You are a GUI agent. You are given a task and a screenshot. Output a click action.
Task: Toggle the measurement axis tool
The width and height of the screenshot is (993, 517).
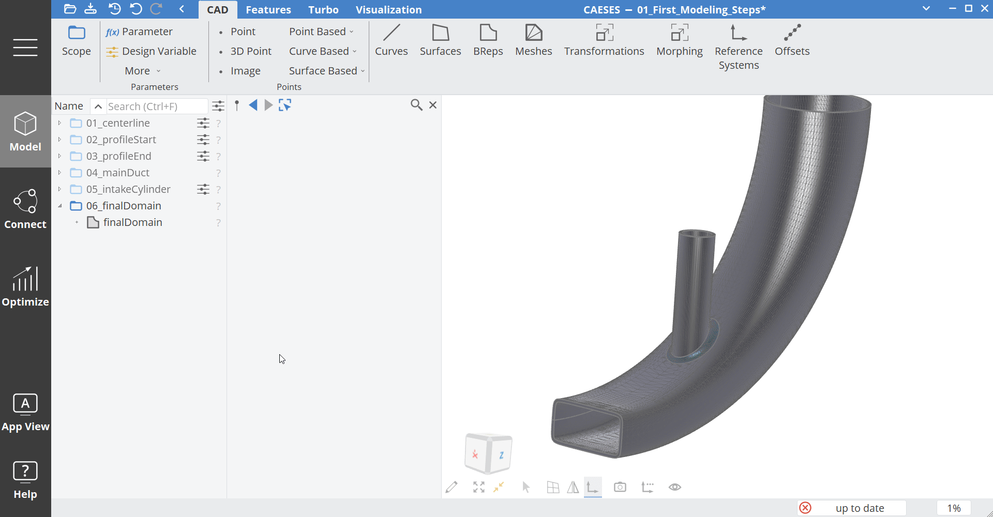pos(648,487)
